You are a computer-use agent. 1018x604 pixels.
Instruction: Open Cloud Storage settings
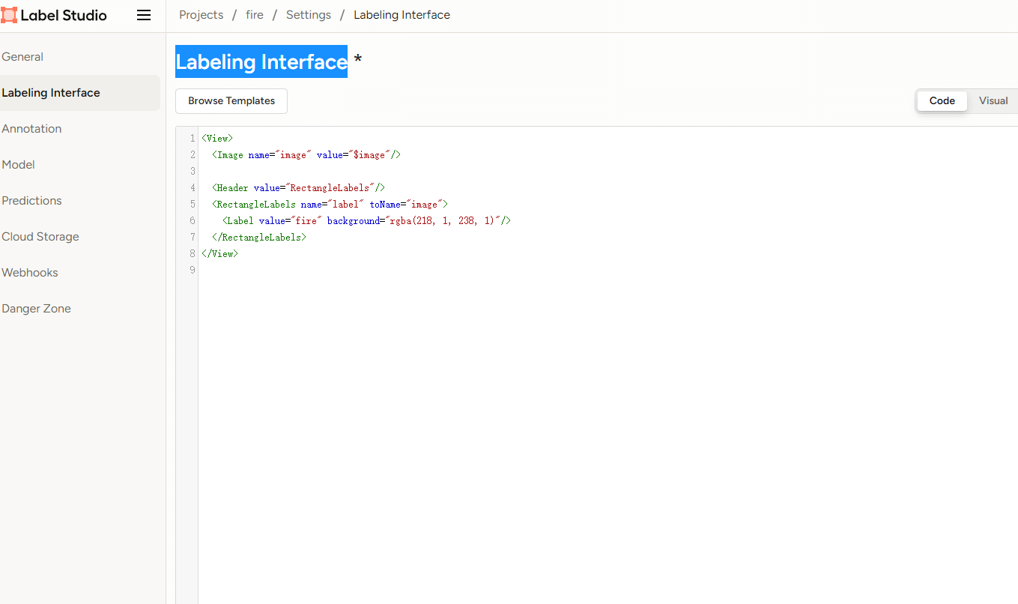click(40, 237)
